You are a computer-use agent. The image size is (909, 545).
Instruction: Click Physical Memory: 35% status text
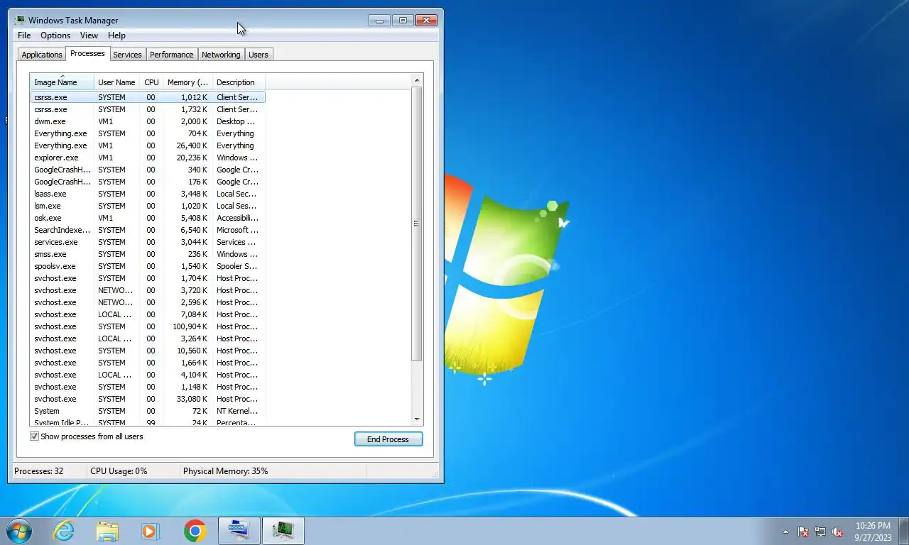click(226, 471)
